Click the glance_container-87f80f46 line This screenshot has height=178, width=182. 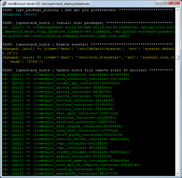[57, 156]
